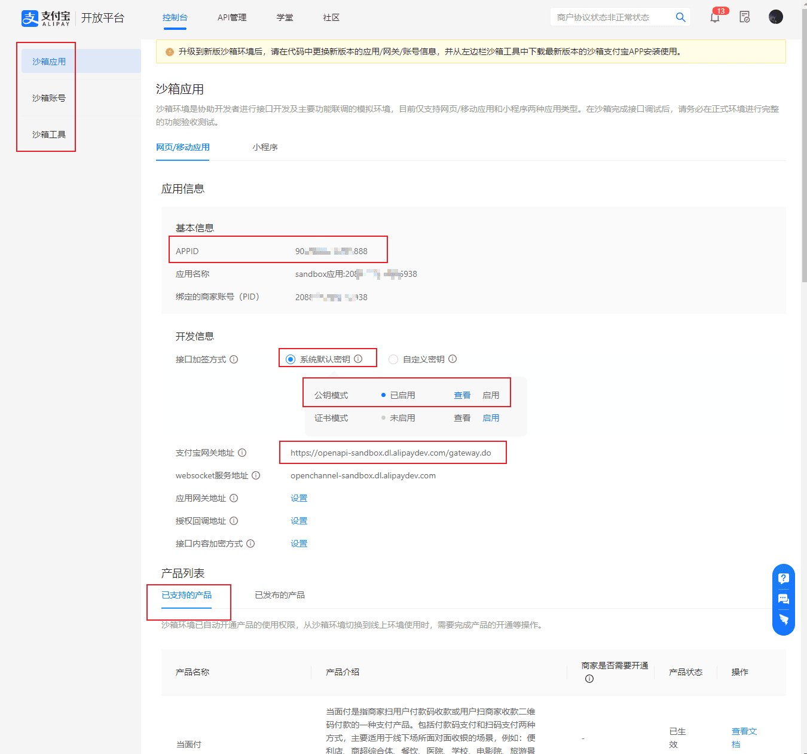
Task: Click the 开放平台 title text
Action: click(x=103, y=18)
